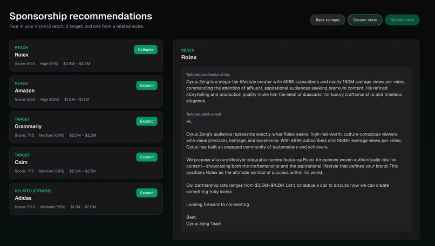Viewport: 435px width, 246px height.
Task: Select the Adidas sponsor name
Action: 23,198
